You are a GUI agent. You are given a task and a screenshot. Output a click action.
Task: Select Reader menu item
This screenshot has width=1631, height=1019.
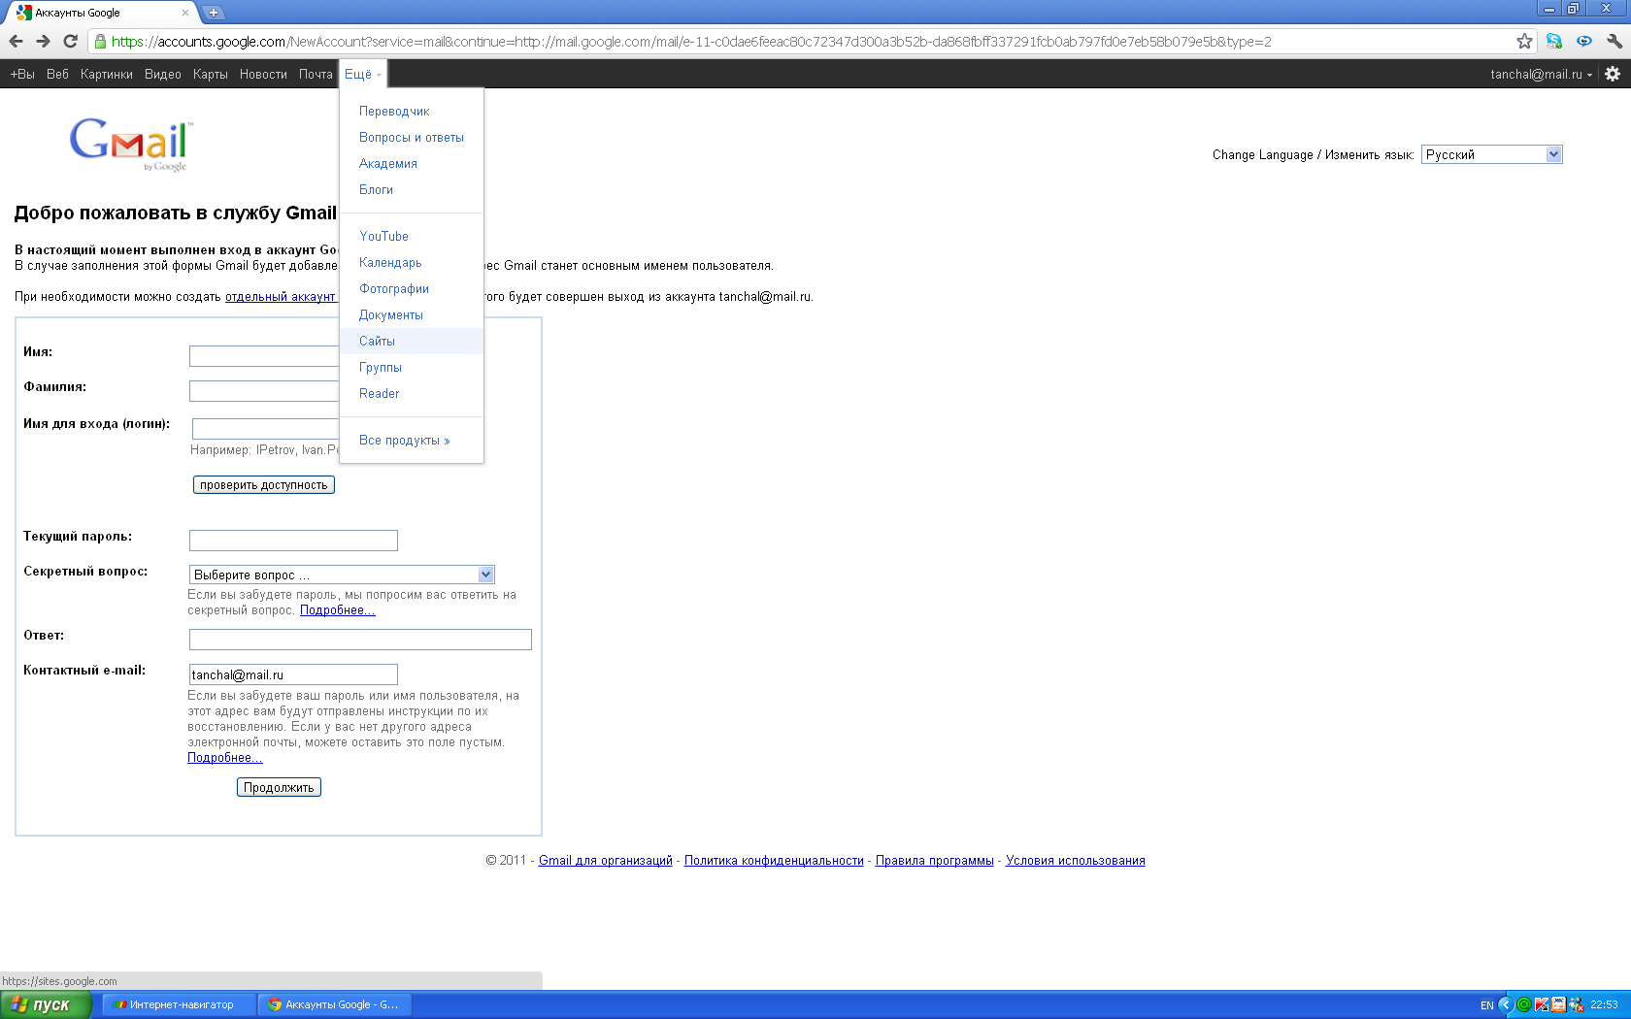point(412,394)
